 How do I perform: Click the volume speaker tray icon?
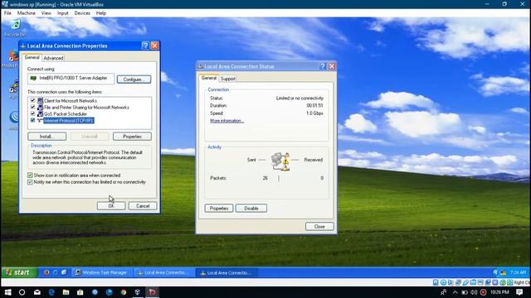474,292
